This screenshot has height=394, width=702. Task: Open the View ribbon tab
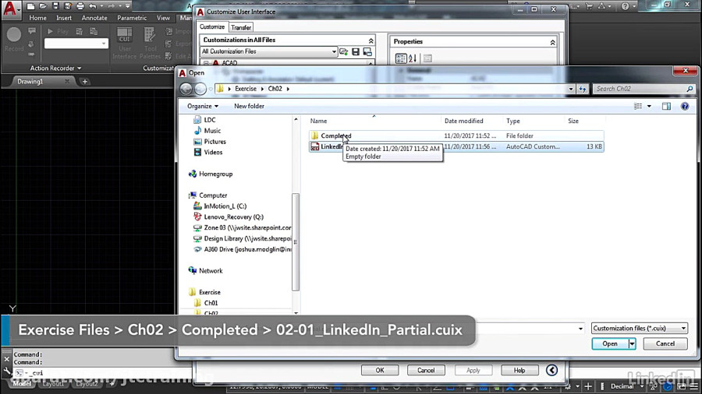tap(164, 18)
